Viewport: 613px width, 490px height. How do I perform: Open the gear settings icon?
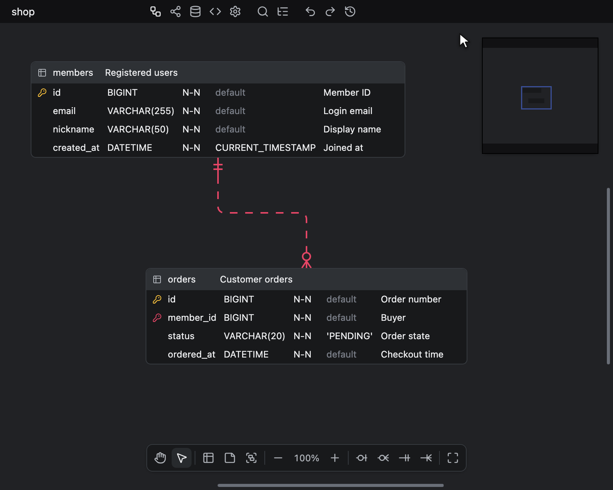235,11
